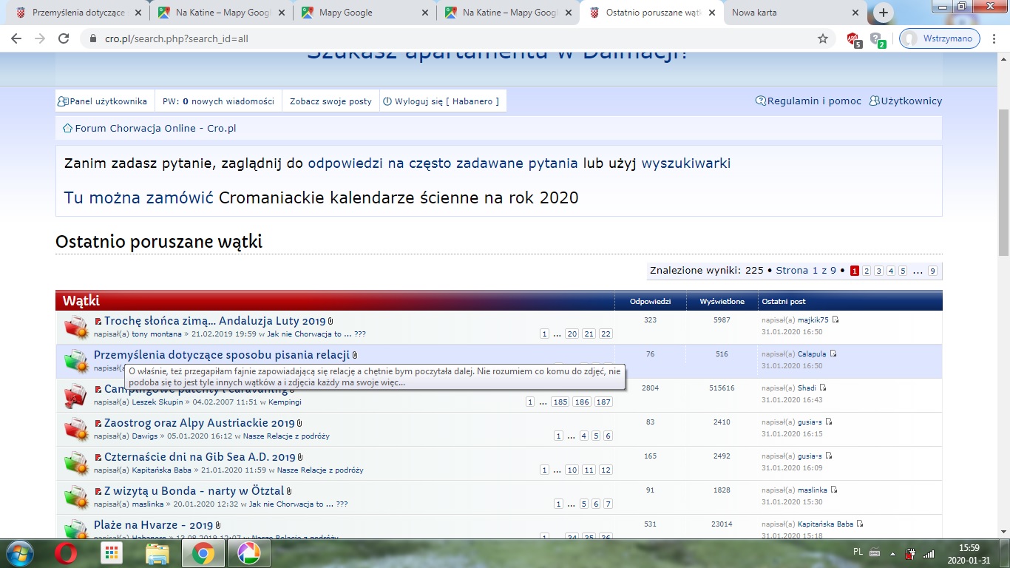
Task: Click the page icon after Przemyślenia thread title
Action: (356, 354)
